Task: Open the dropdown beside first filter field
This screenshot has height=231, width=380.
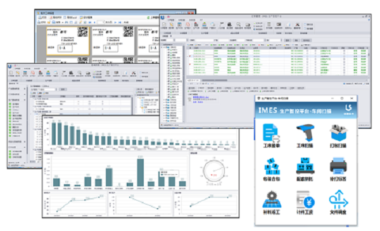Action: (174, 40)
